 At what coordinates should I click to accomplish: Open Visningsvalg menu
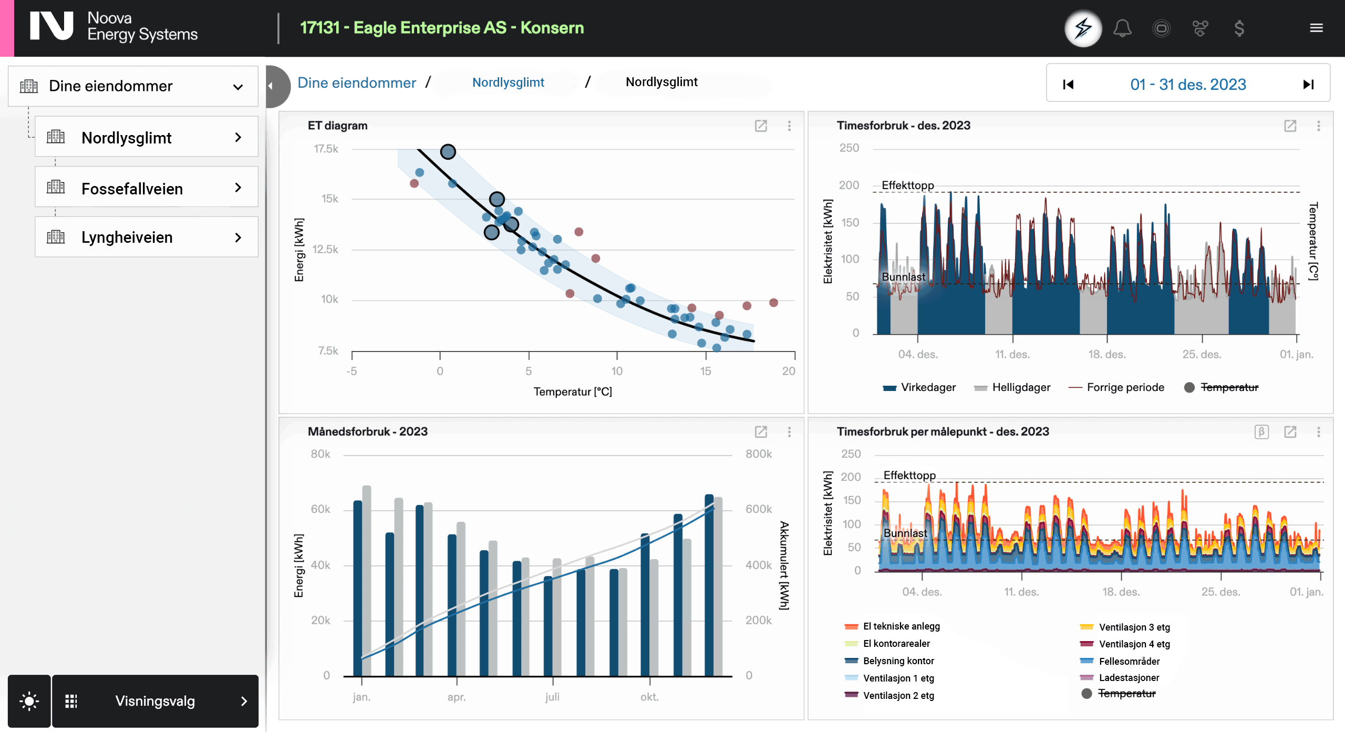(x=155, y=701)
